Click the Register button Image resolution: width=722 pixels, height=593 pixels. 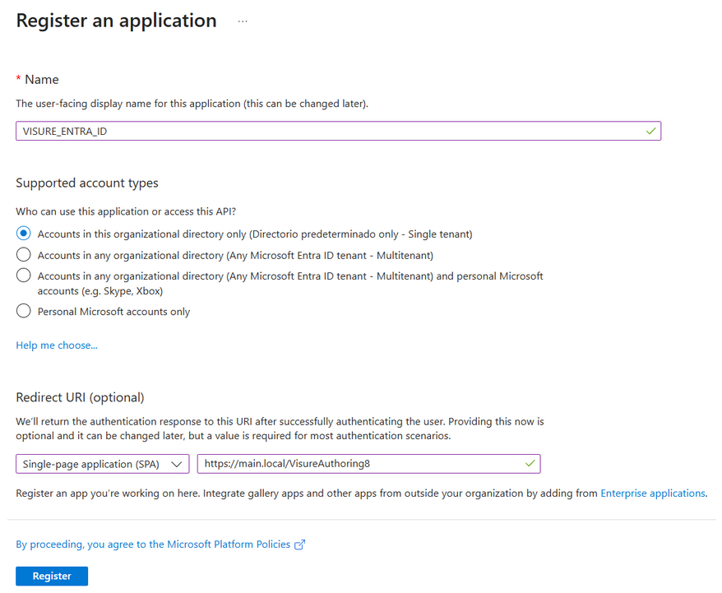click(x=52, y=576)
